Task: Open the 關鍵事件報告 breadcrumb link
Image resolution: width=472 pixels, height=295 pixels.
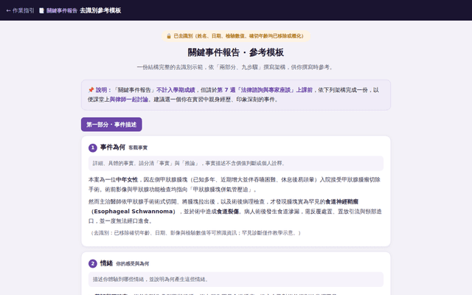Action: [x=62, y=11]
